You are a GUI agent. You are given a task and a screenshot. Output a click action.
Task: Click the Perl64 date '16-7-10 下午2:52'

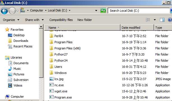pyautogui.click(x=134, y=36)
